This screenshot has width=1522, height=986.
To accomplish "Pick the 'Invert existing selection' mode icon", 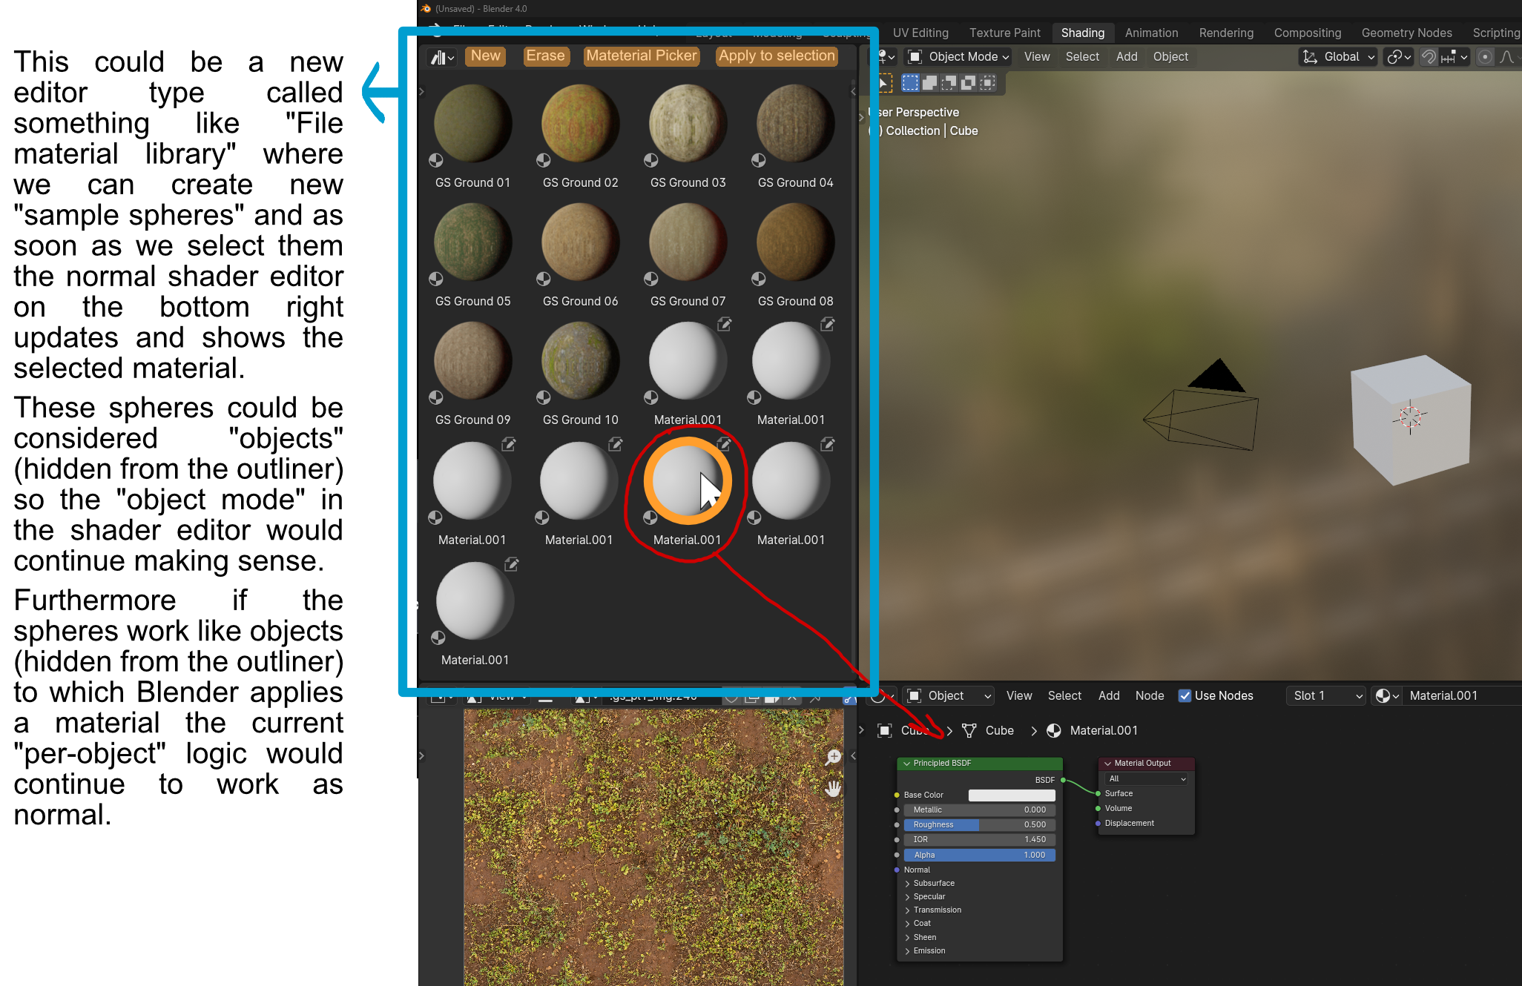I will click(x=968, y=83).
